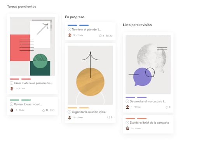Like the 'Desarrollar el marco' task with thumbs-up
This screenshot has width=199, height=142.
point(167,107)
